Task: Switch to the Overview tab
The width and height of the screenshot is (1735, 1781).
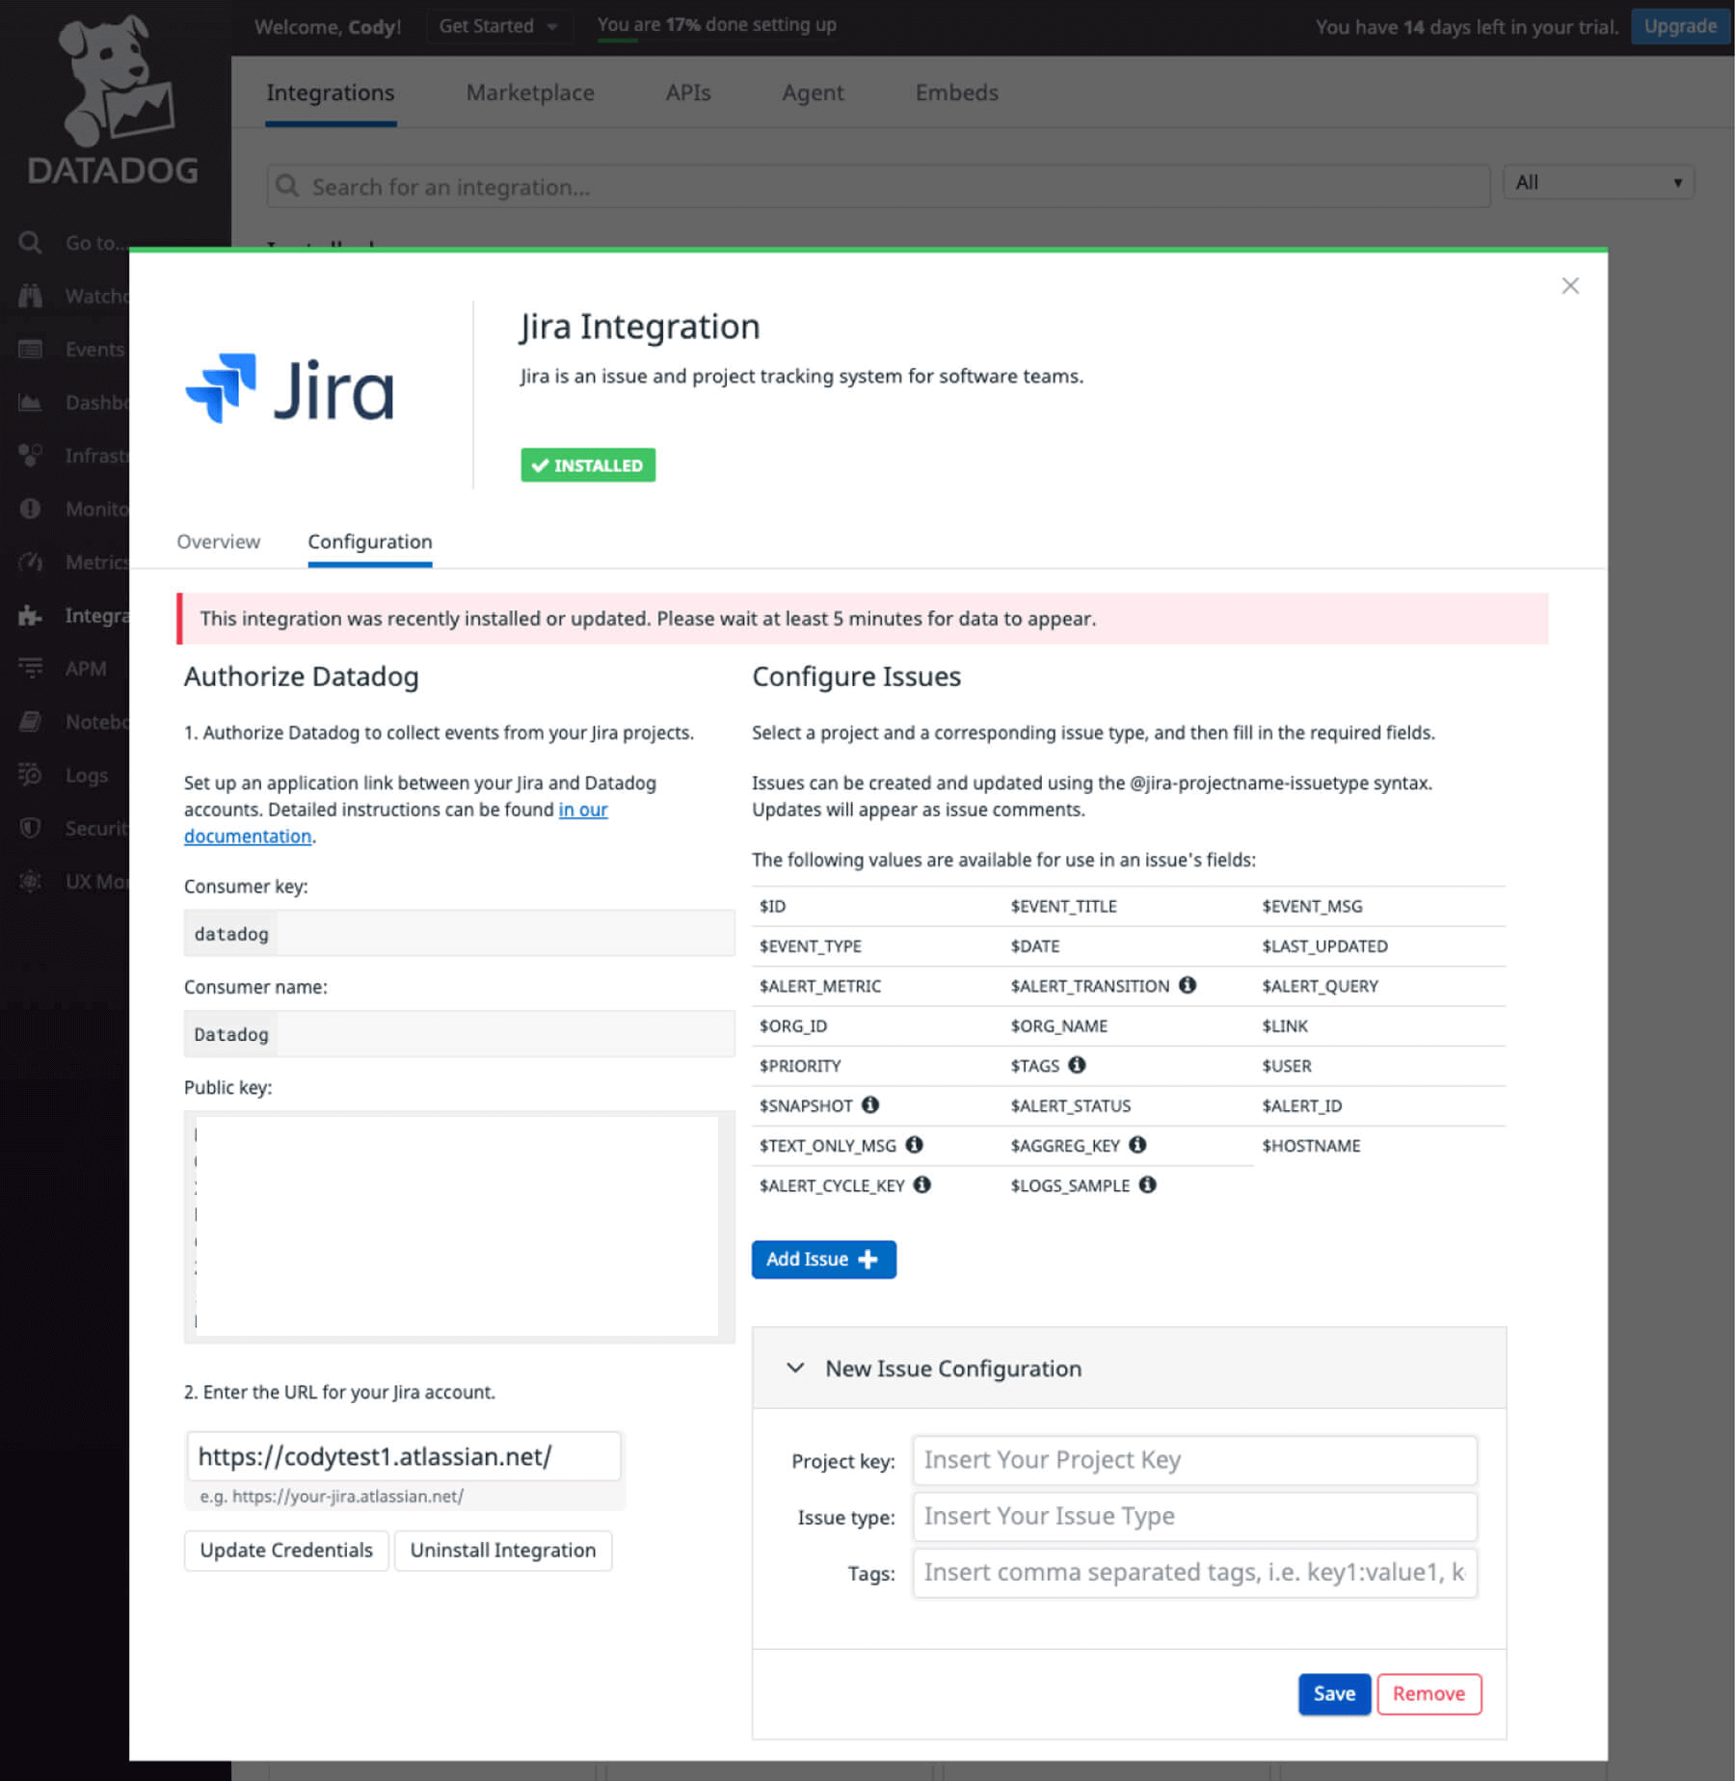Action: tap(218, 542)
